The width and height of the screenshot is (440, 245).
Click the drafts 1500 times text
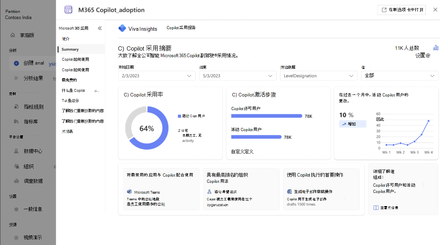[301, 204]
